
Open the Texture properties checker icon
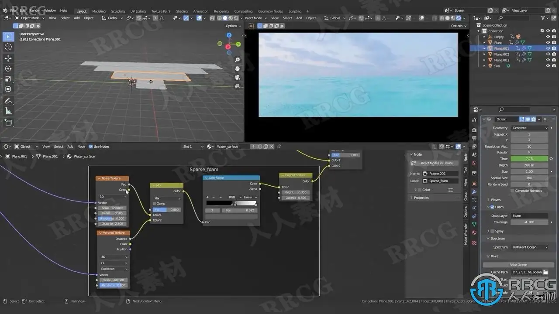tap(474, 243)
